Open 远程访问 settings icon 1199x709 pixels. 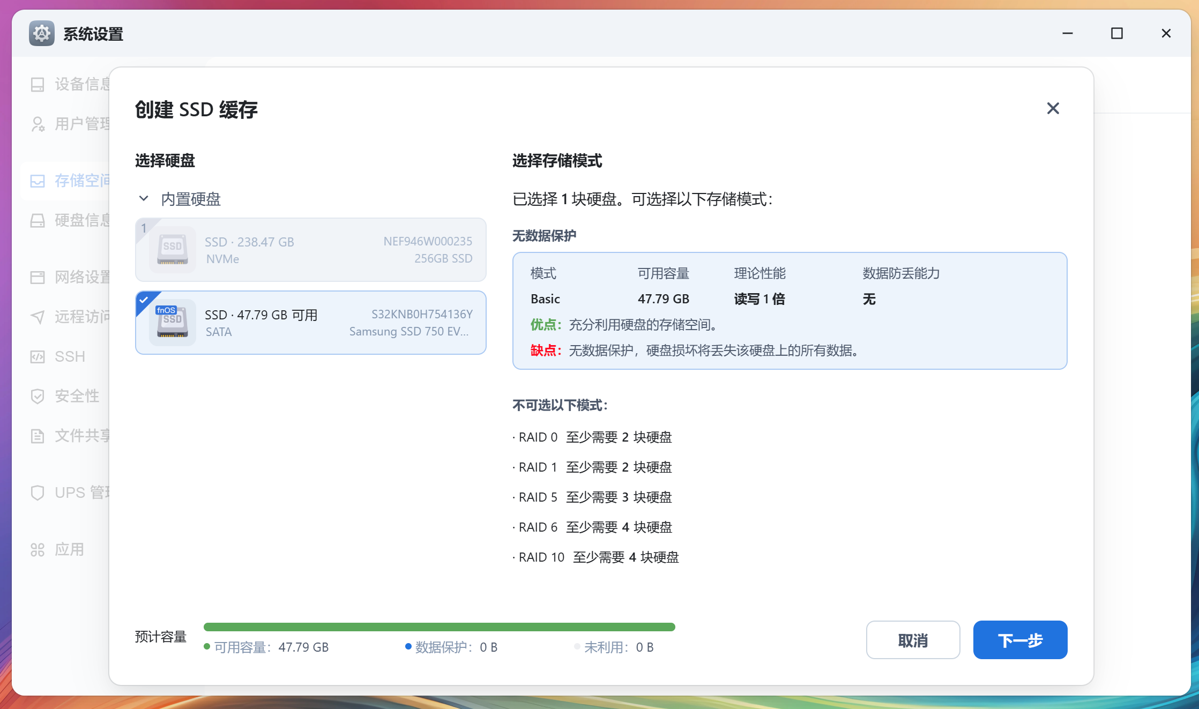(38, 317)
